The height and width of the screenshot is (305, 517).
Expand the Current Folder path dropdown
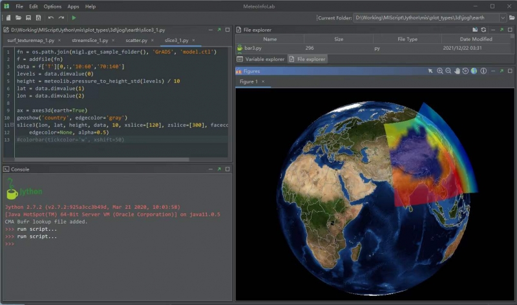502,17
